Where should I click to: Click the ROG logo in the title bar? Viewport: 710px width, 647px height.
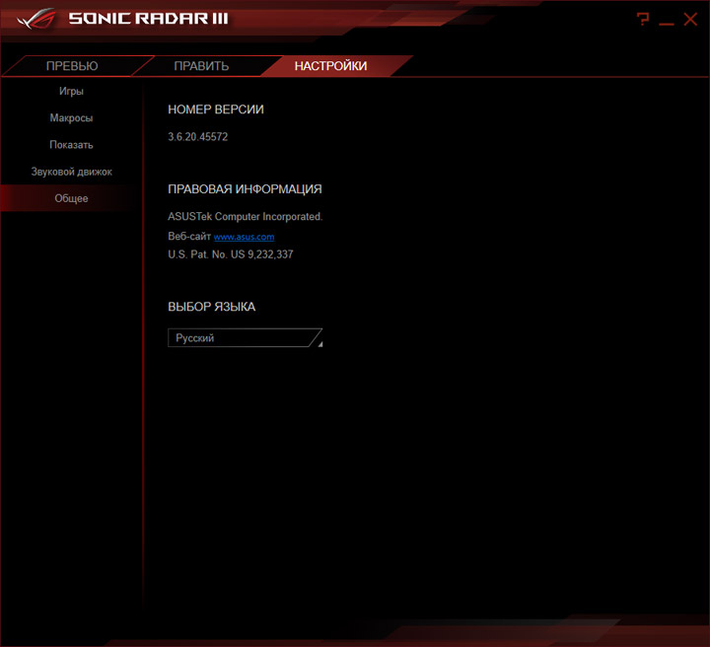coord(36,19)
